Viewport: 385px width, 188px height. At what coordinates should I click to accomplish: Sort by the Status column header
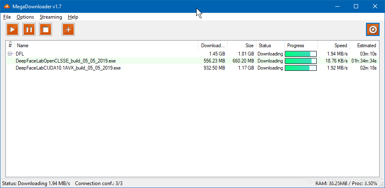click(x=270, y=45)
